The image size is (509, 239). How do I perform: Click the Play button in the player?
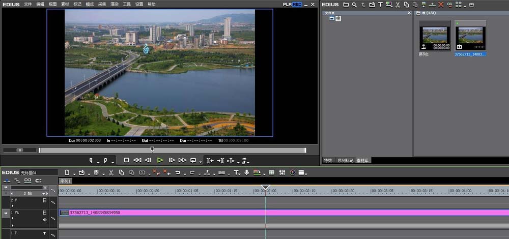(x=160, y=160)
